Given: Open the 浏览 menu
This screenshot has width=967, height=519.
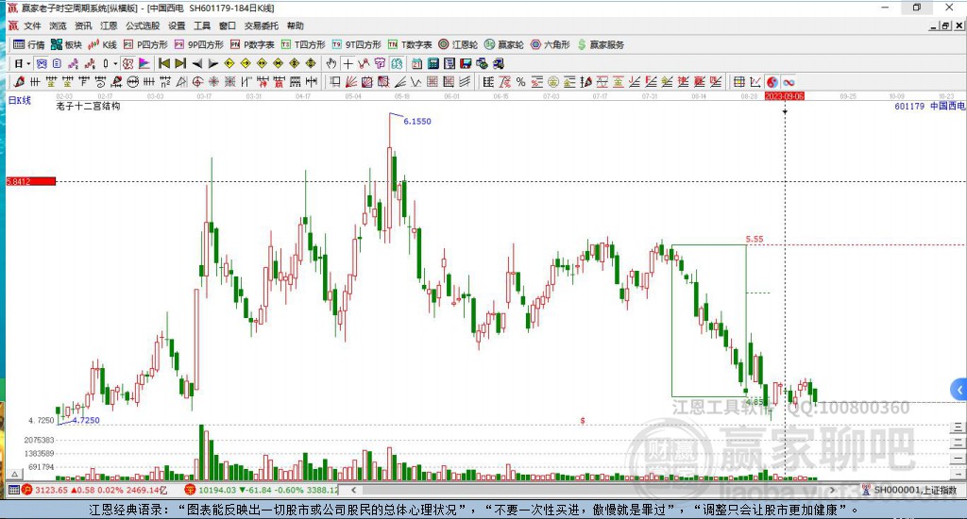Looking at the screenshot, I should click(58, 25).
